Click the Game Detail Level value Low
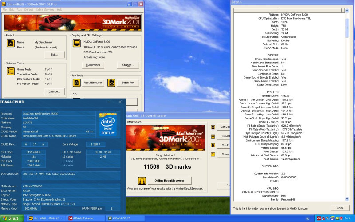Image resolution: width=355 pixels, height=222 pixels. pos(284,85)
